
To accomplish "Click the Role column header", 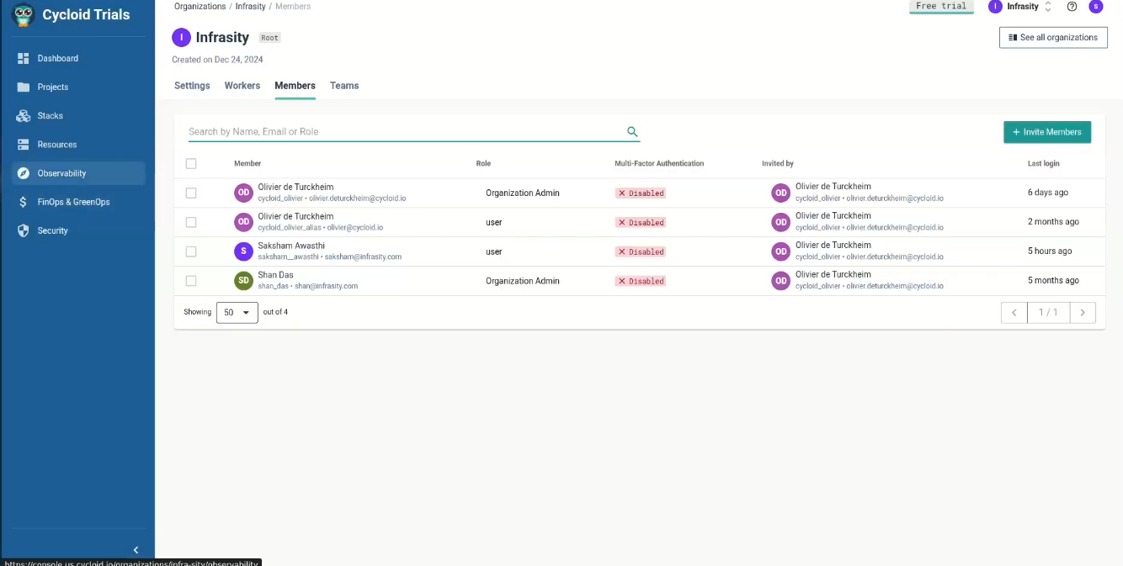I will pyautogui.click(x=483, y=164).
